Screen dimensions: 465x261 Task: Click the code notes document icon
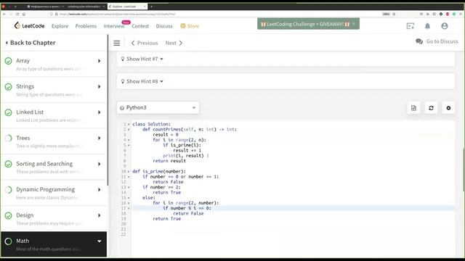pos(413,108)
